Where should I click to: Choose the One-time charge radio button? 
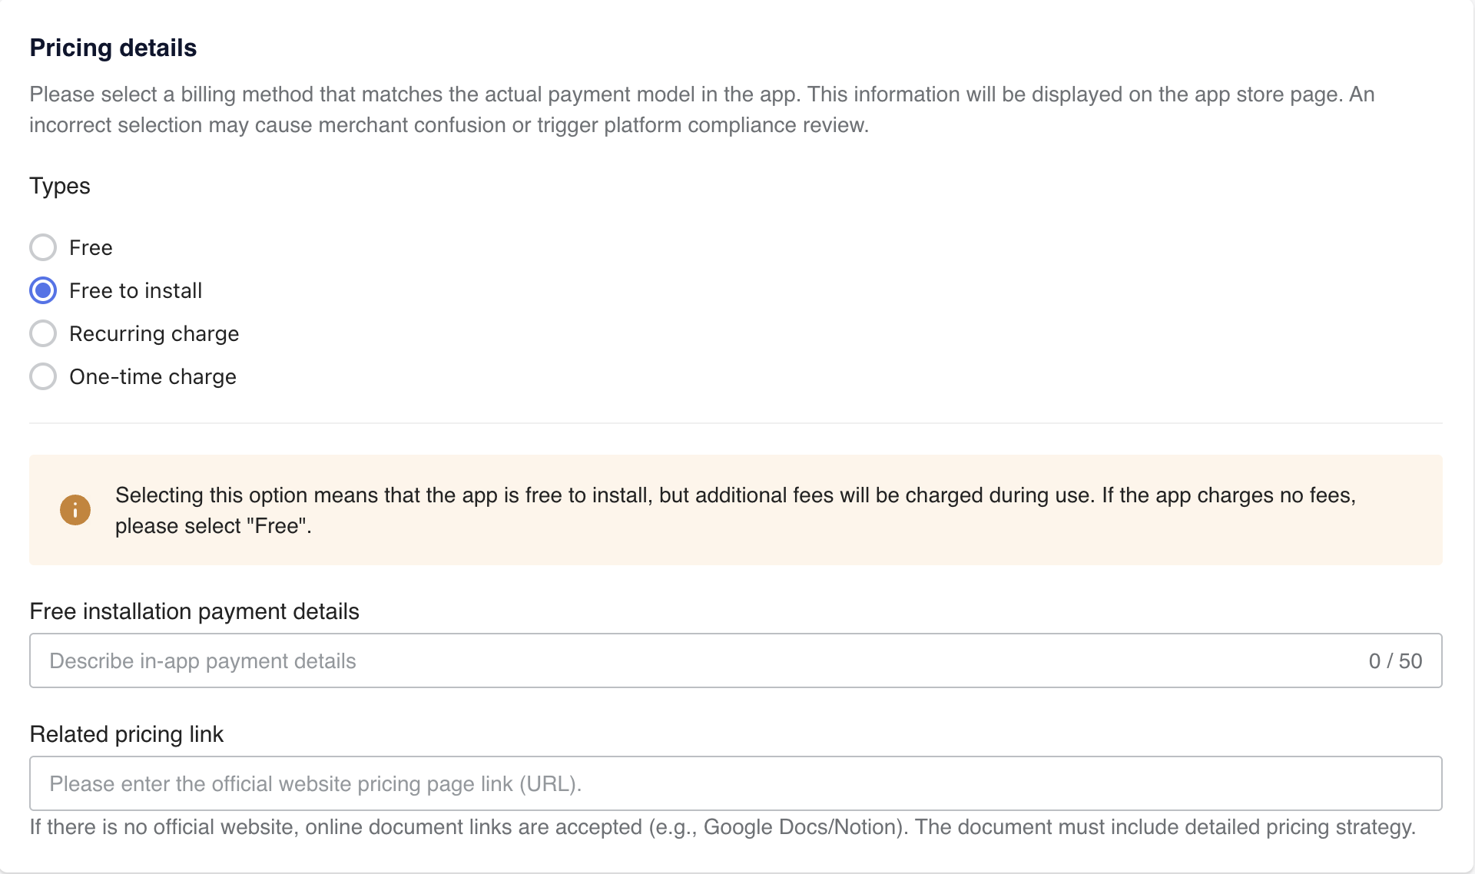tap(43, 376)
